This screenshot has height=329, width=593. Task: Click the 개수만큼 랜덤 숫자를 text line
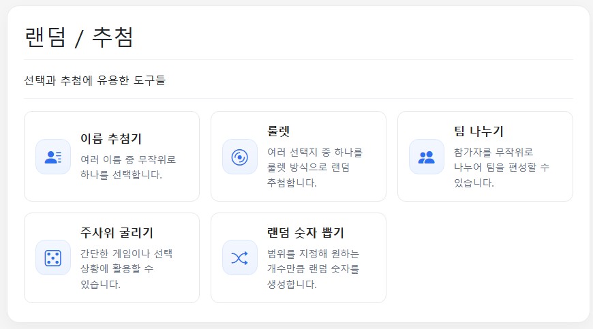pos(314,268)
